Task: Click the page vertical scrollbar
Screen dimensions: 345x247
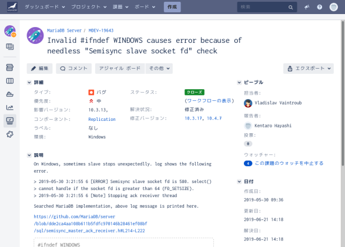Action: [x=343, y=93]
